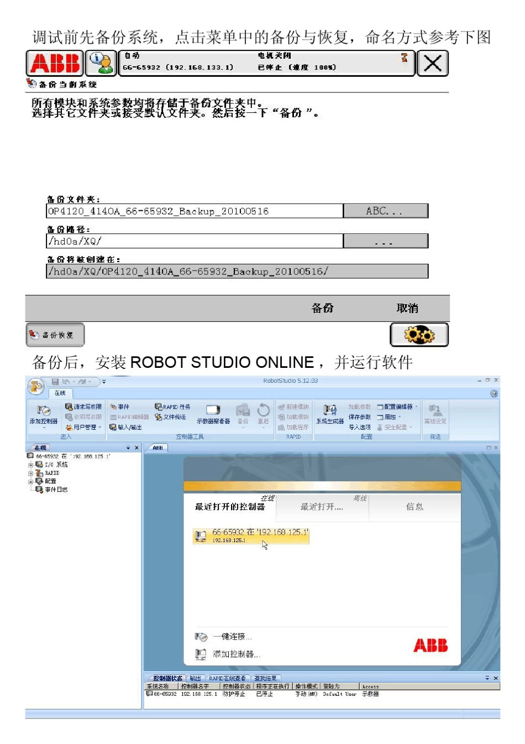Click 收回写权限 in the ribbon
Image resolution: width=525 pixels, height=744 pixels.
click(x=83, y=417)
